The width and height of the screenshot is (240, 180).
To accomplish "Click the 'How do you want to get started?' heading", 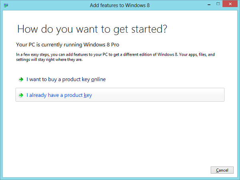I will point(92,29).
